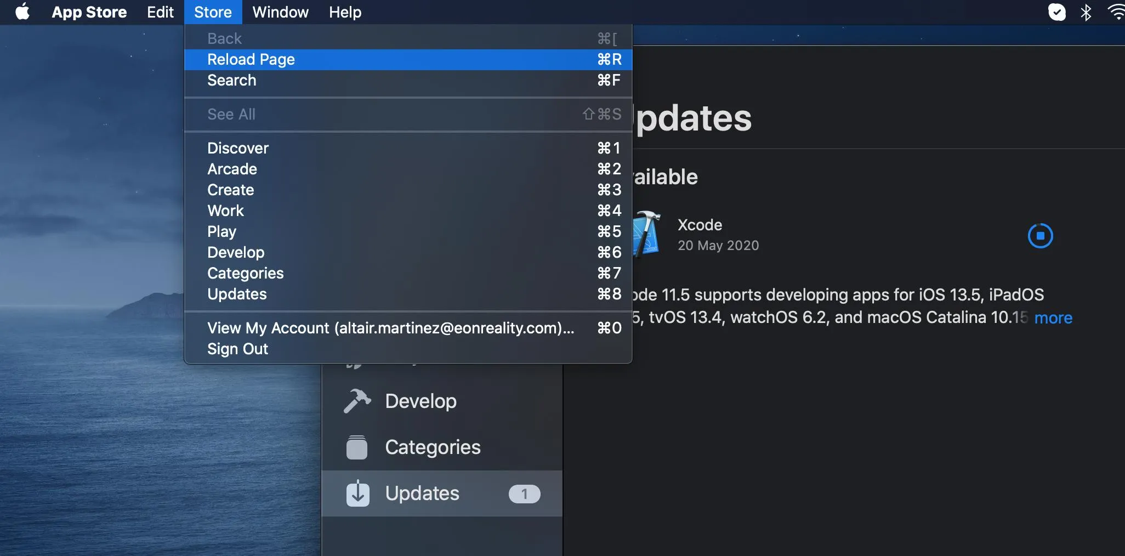Select Updates in the Store menu
Image resolution: width=1125 pixels, height=556 pixels.
coord(408,294)
